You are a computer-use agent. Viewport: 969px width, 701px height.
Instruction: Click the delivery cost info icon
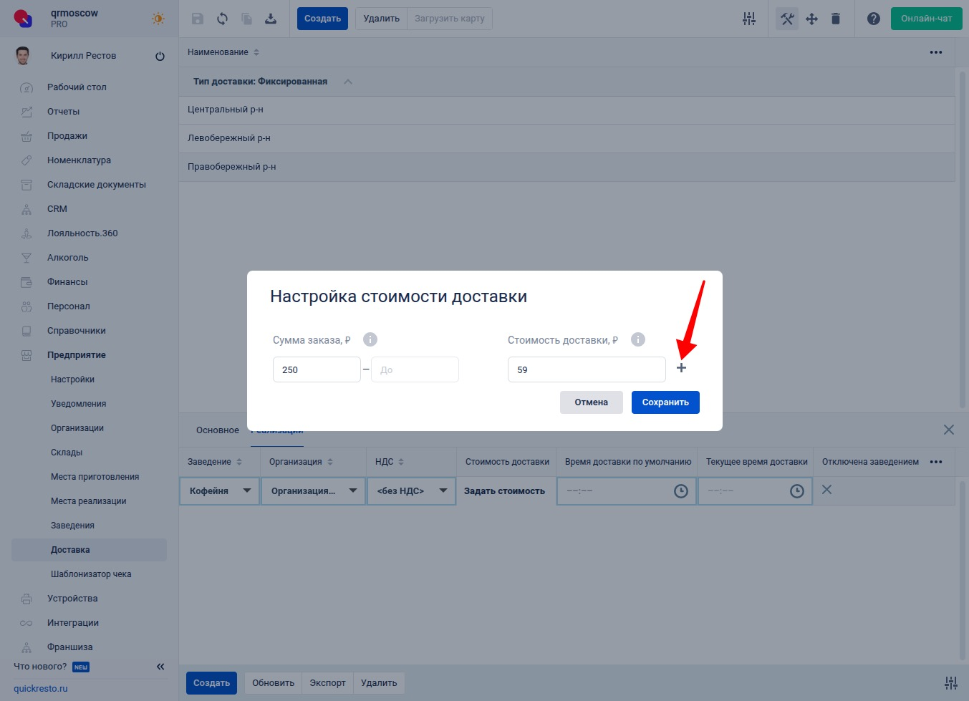pos(637,339)
